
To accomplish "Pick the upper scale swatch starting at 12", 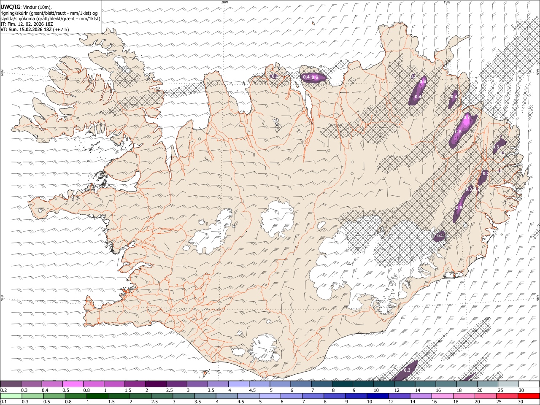I will [405, 384].
